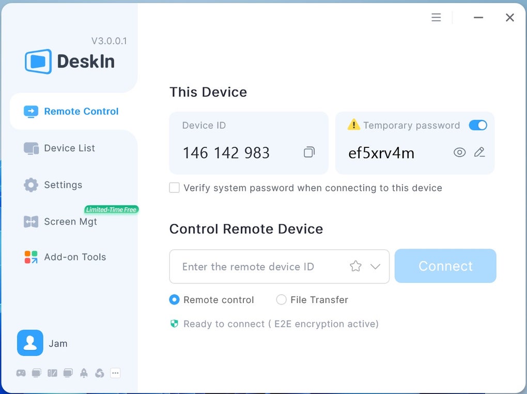This screenshot has width=527, height=394.
Task: Open the drawing tablet tool icon
Action: point(52,373)
